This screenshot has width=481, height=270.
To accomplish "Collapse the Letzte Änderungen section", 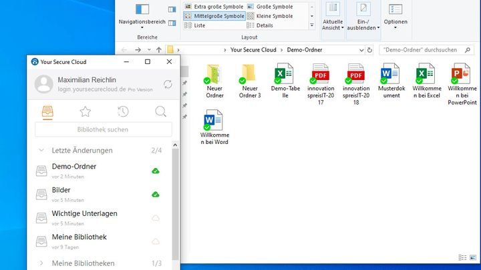I will 41,150.
